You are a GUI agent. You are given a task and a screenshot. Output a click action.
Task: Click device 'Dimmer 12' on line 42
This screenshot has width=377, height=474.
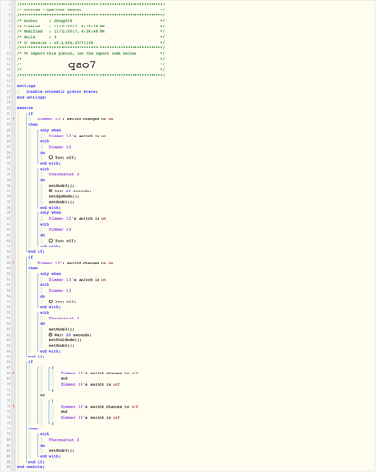[x=60, y=229]
